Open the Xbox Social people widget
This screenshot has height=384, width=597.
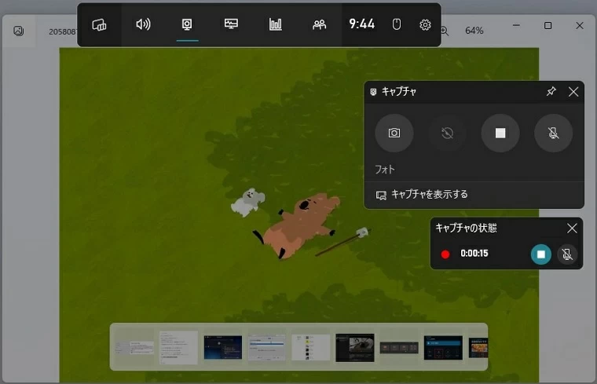[319, 25]
